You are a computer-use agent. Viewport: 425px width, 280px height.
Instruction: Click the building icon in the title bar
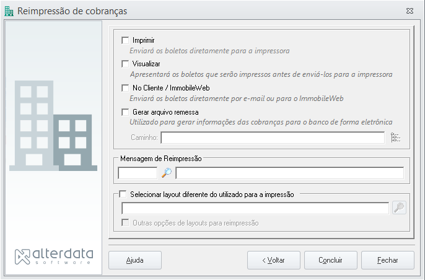coord(9,11)
